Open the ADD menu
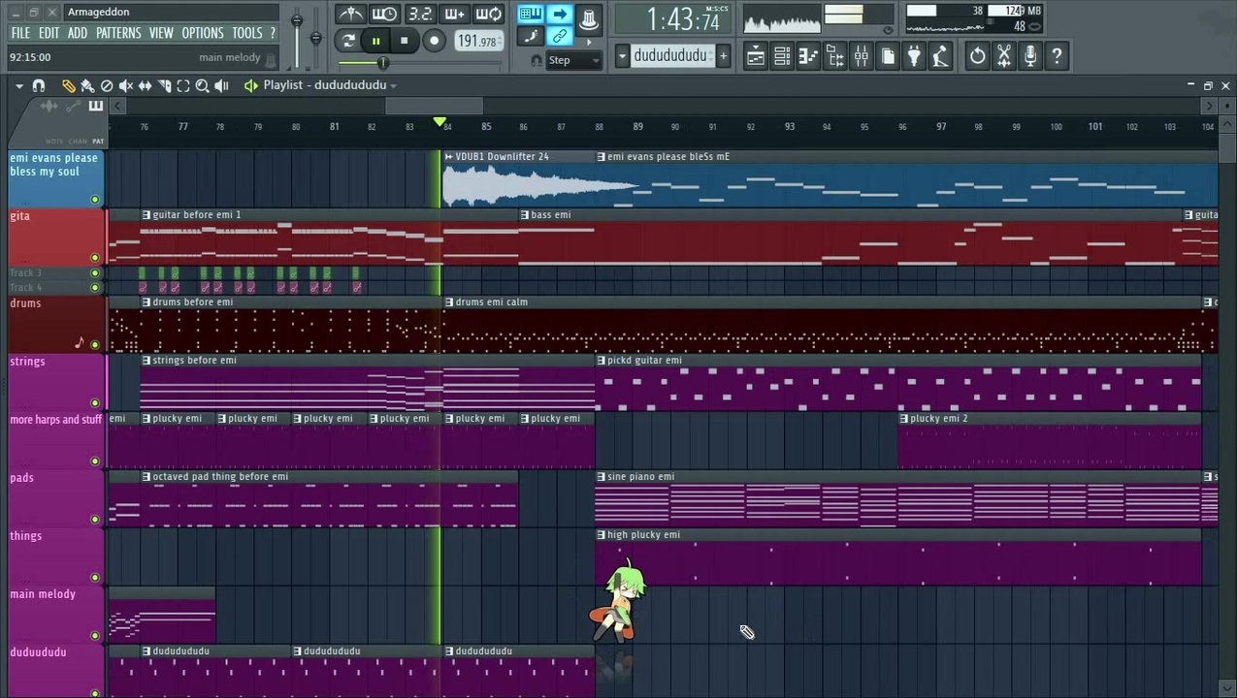The image size is (1237, 698). (78, 33)
